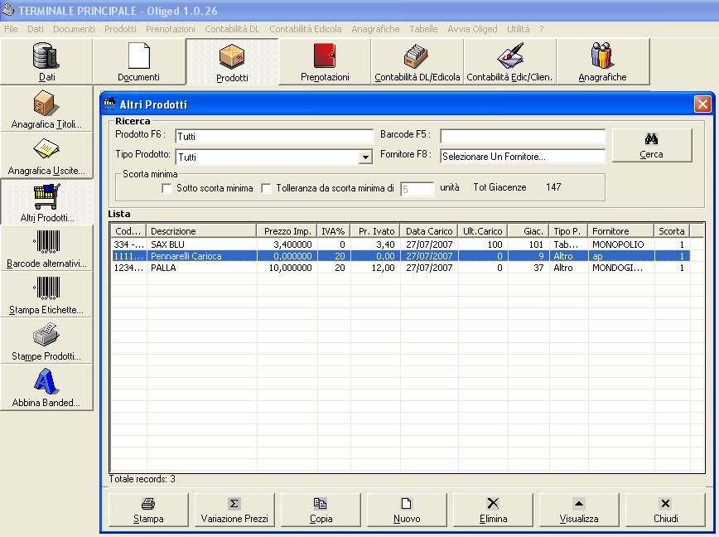Open the Anagrafiche people icon
The width and height of the screenshot is (719, 537).
click(x=602, y=61)
